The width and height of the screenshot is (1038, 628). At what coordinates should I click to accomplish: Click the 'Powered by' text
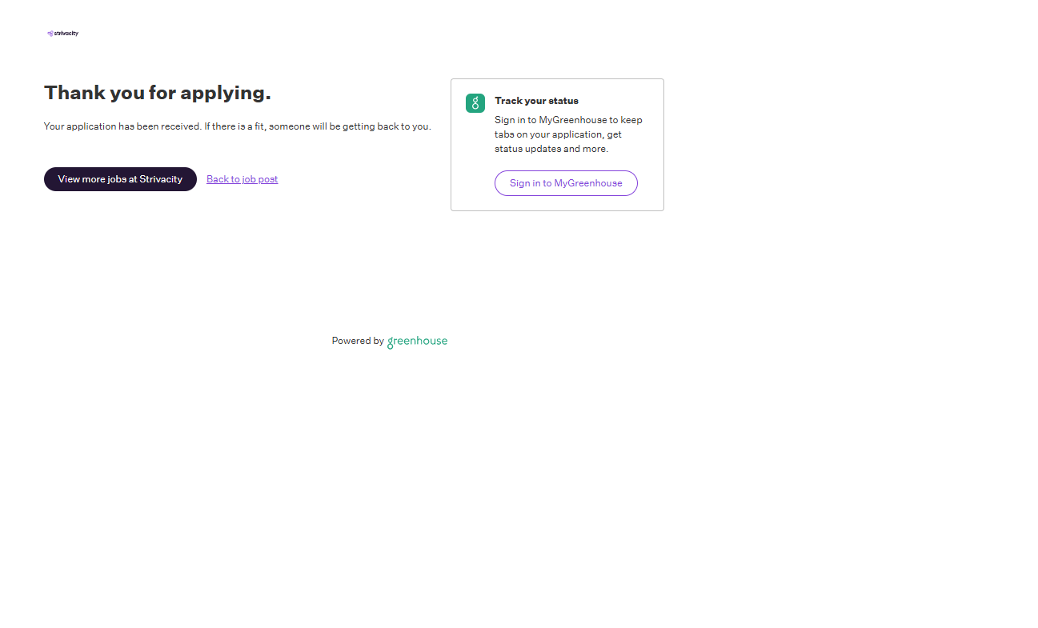point(358,341)
